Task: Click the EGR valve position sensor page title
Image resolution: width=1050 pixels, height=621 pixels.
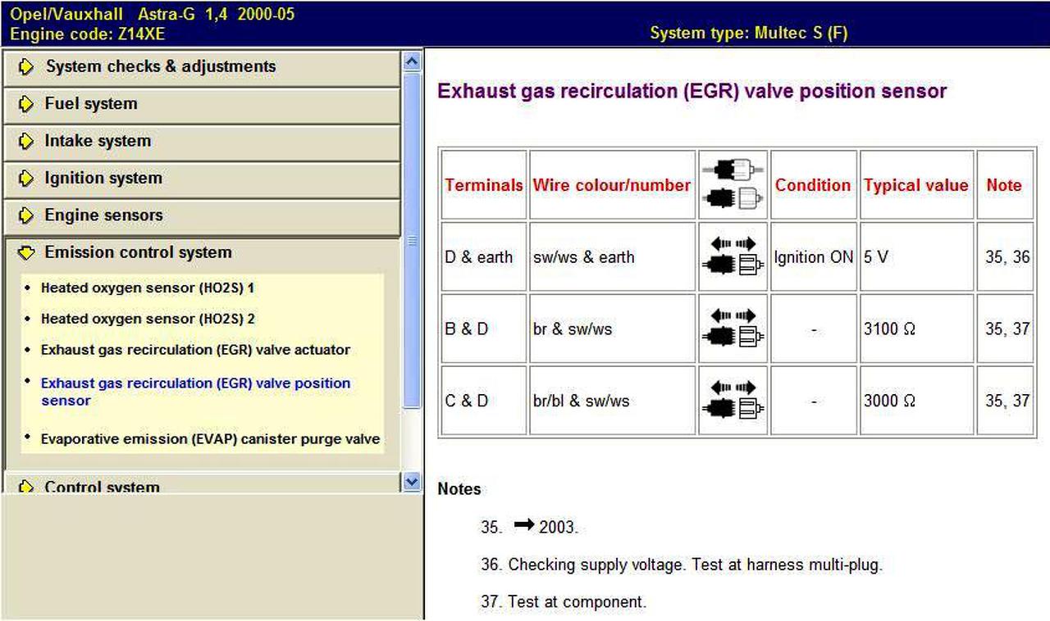Action: pyautogui.click(x=692, y=91)
